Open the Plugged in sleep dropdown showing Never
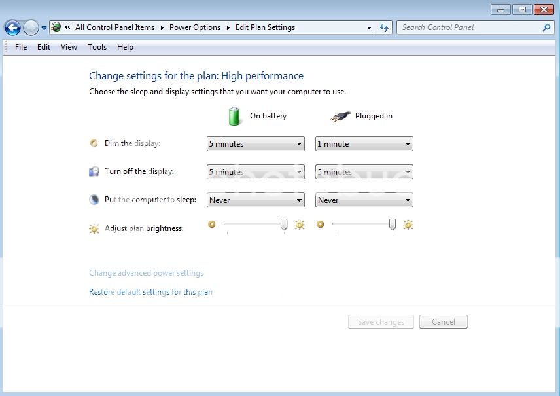 pos(364,200)
